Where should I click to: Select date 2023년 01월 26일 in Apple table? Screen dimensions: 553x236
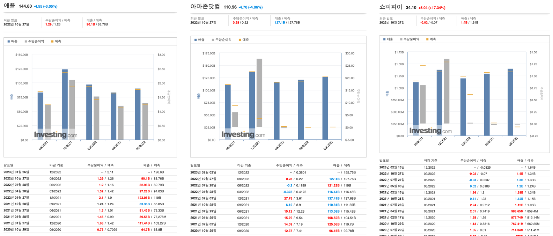[x=16, y=172]
